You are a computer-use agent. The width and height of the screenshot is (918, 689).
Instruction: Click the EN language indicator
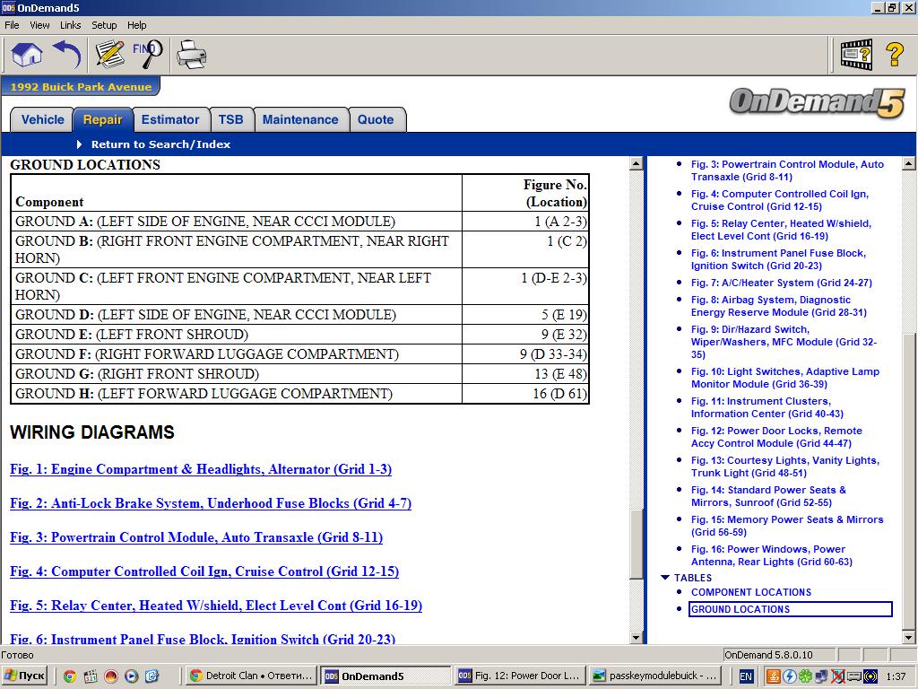745,676
